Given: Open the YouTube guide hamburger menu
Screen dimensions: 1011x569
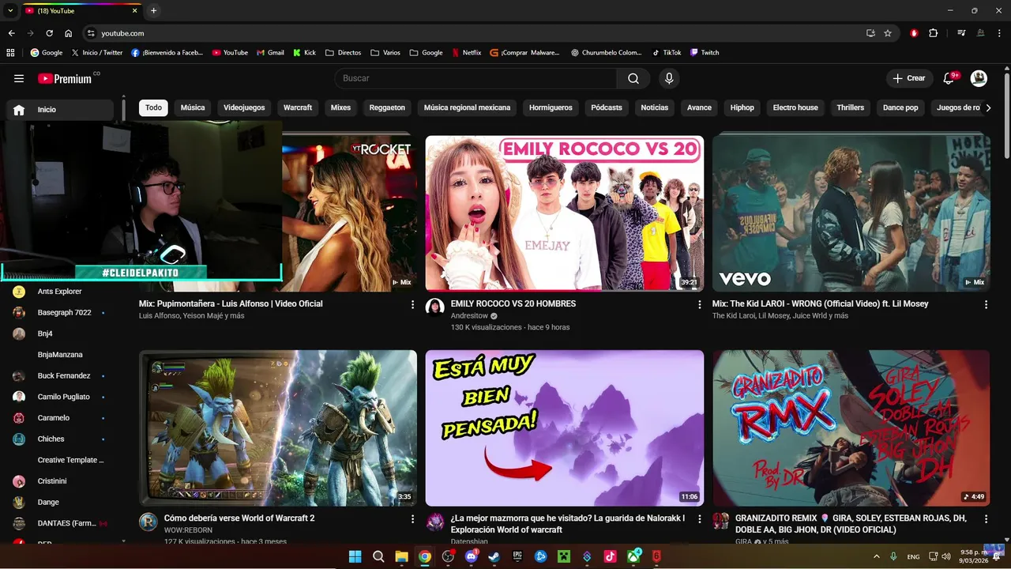Looking at the screenshot, I should (19, 78).
